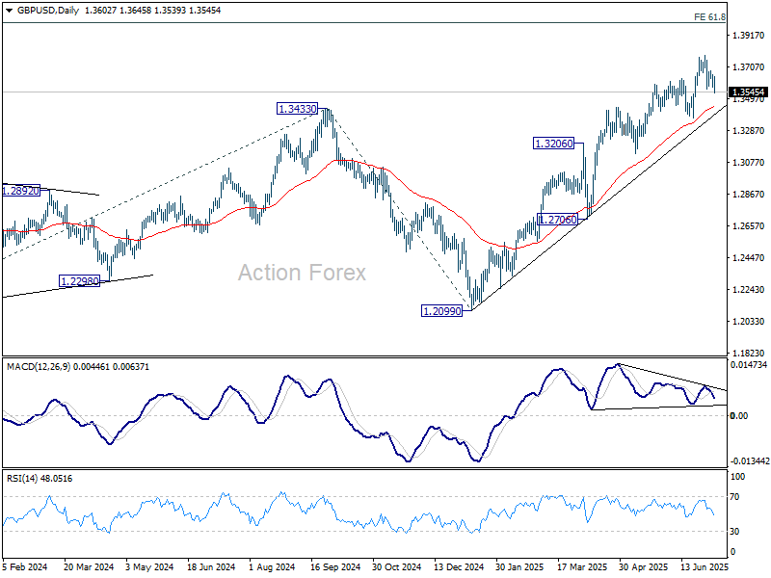Select the 1.28920 price label
Viewport: 771px width, 578px height.
[x=21, y=191]
